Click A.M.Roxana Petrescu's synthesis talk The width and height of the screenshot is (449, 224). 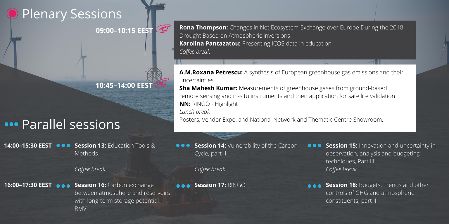pyautogui.click(x=291, y=76)
